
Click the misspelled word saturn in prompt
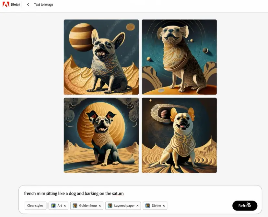point(118,194)
